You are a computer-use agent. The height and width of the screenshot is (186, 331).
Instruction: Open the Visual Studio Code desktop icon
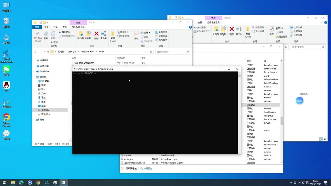(x=7, y=56)
